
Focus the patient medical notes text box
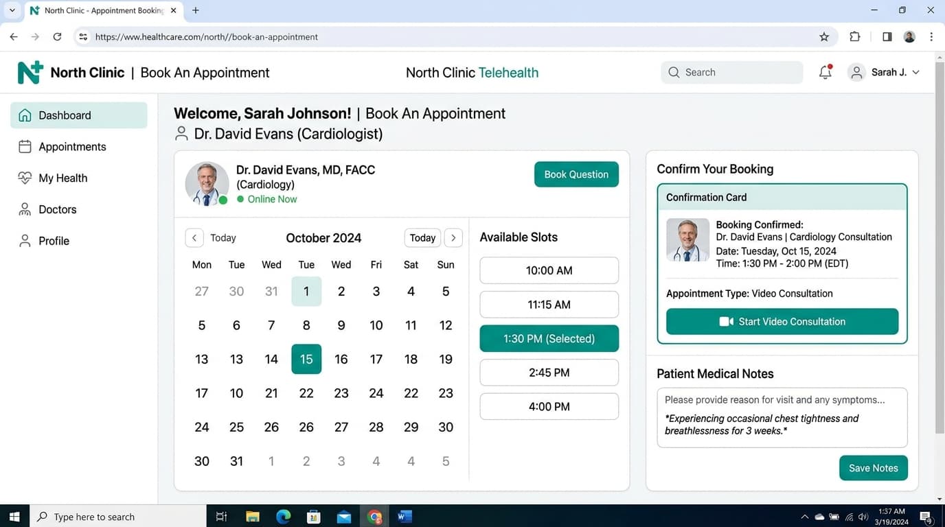click(x=782, y=418)
